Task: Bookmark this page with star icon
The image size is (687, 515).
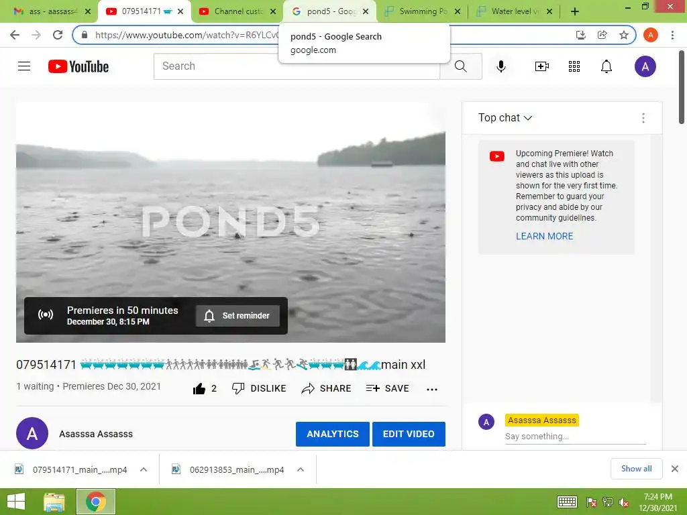Action: (623, 35)
